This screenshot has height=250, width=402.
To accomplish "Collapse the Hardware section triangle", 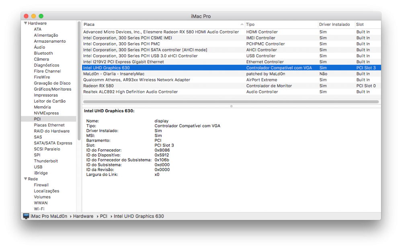I will [x=25, y=23].
